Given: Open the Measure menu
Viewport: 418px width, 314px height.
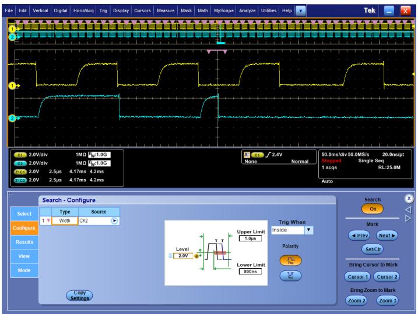Looking at the screenshot, I should point(166,10).
